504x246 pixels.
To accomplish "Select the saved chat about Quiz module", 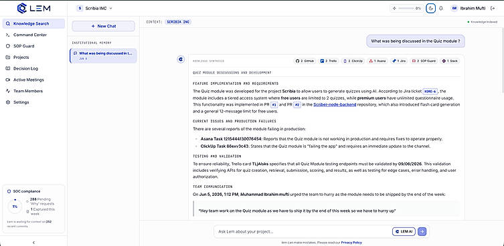I will click(103, 55).
